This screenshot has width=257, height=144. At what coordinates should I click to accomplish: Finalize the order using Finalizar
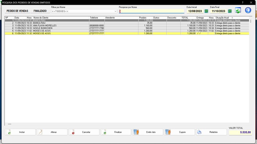tap(116, 132)
